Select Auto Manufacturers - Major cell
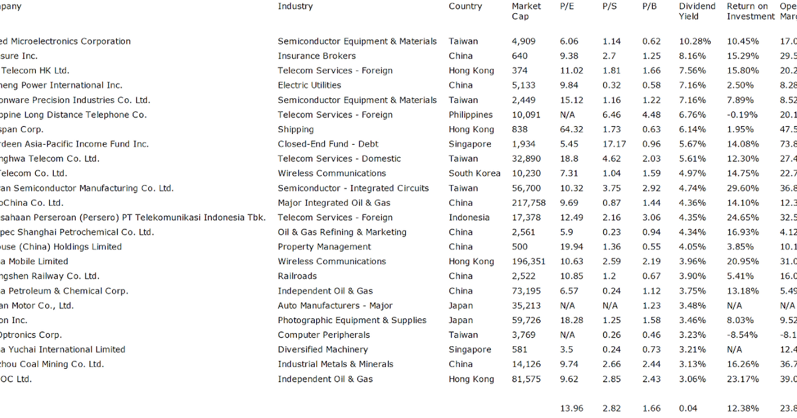This screenshot has width=797, height=418. 335,305
